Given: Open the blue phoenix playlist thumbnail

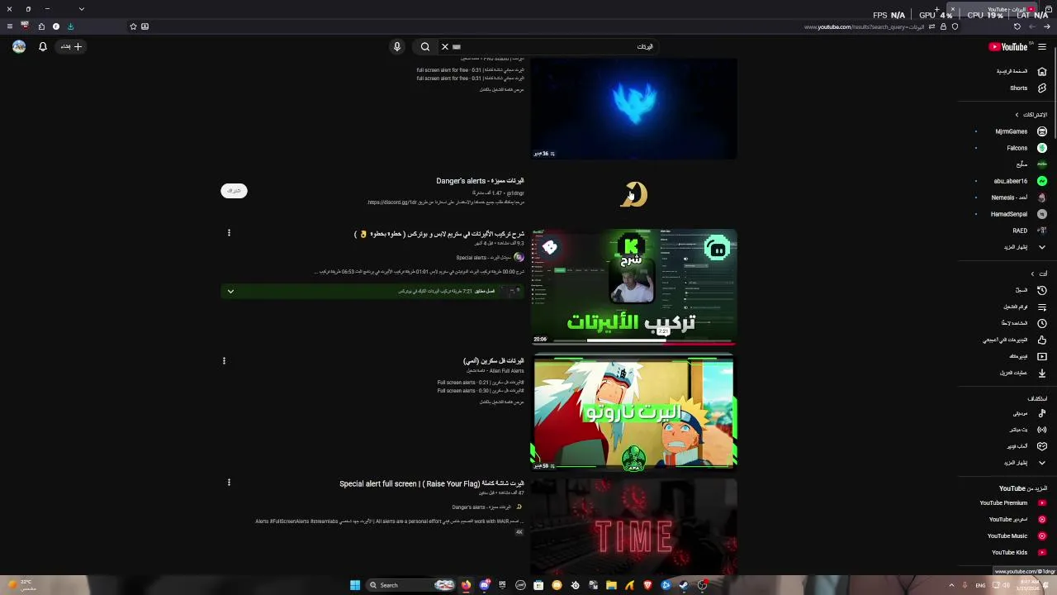Looking at the screenshot, I should (634, 109).
